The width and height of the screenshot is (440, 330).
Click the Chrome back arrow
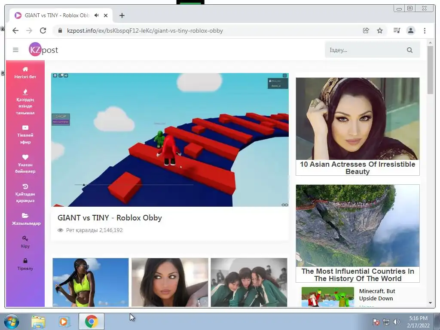(15, 31)
